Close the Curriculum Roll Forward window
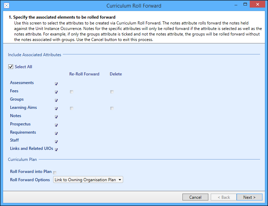The image size is (268, 206). [257, 4]
